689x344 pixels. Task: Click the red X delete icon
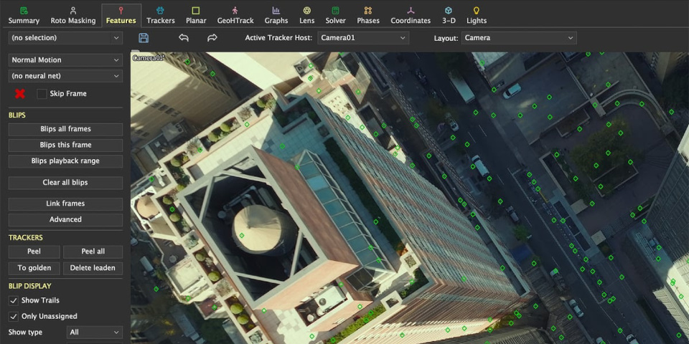tap(20, 94)
